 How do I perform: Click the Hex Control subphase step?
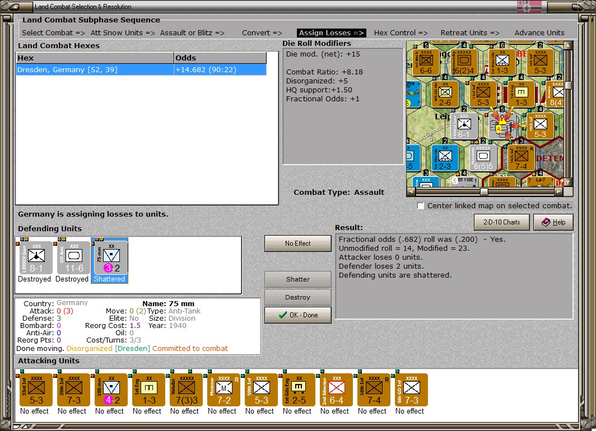[401, 32]
